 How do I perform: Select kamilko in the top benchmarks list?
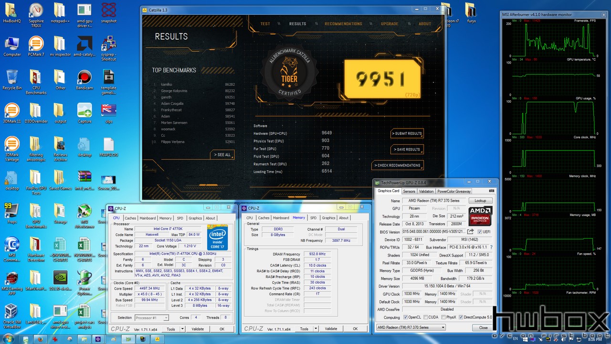(x=167, y=85)
